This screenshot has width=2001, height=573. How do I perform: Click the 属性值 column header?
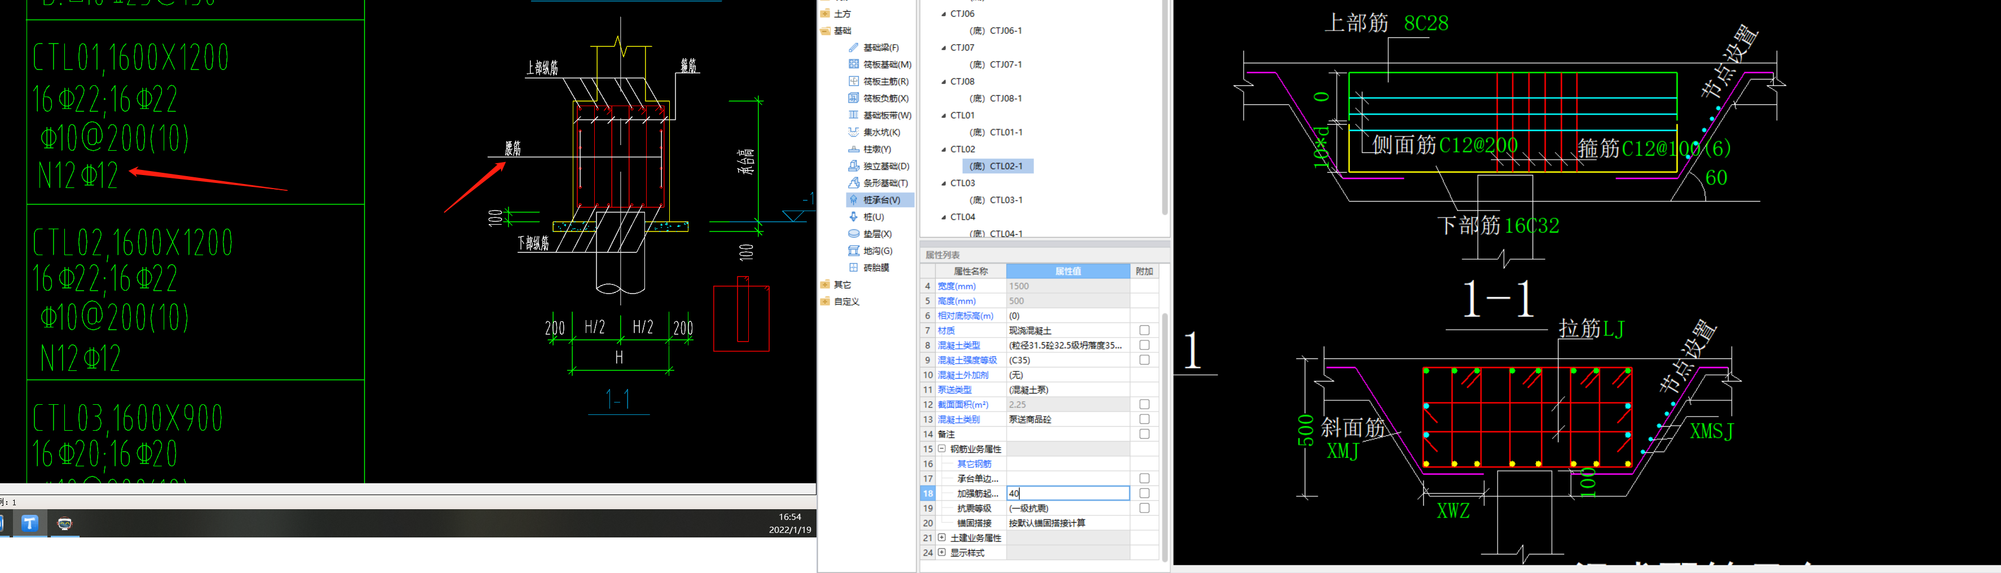coord(1068,272)
